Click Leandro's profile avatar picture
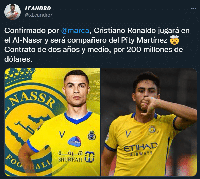 pos(13,12)
